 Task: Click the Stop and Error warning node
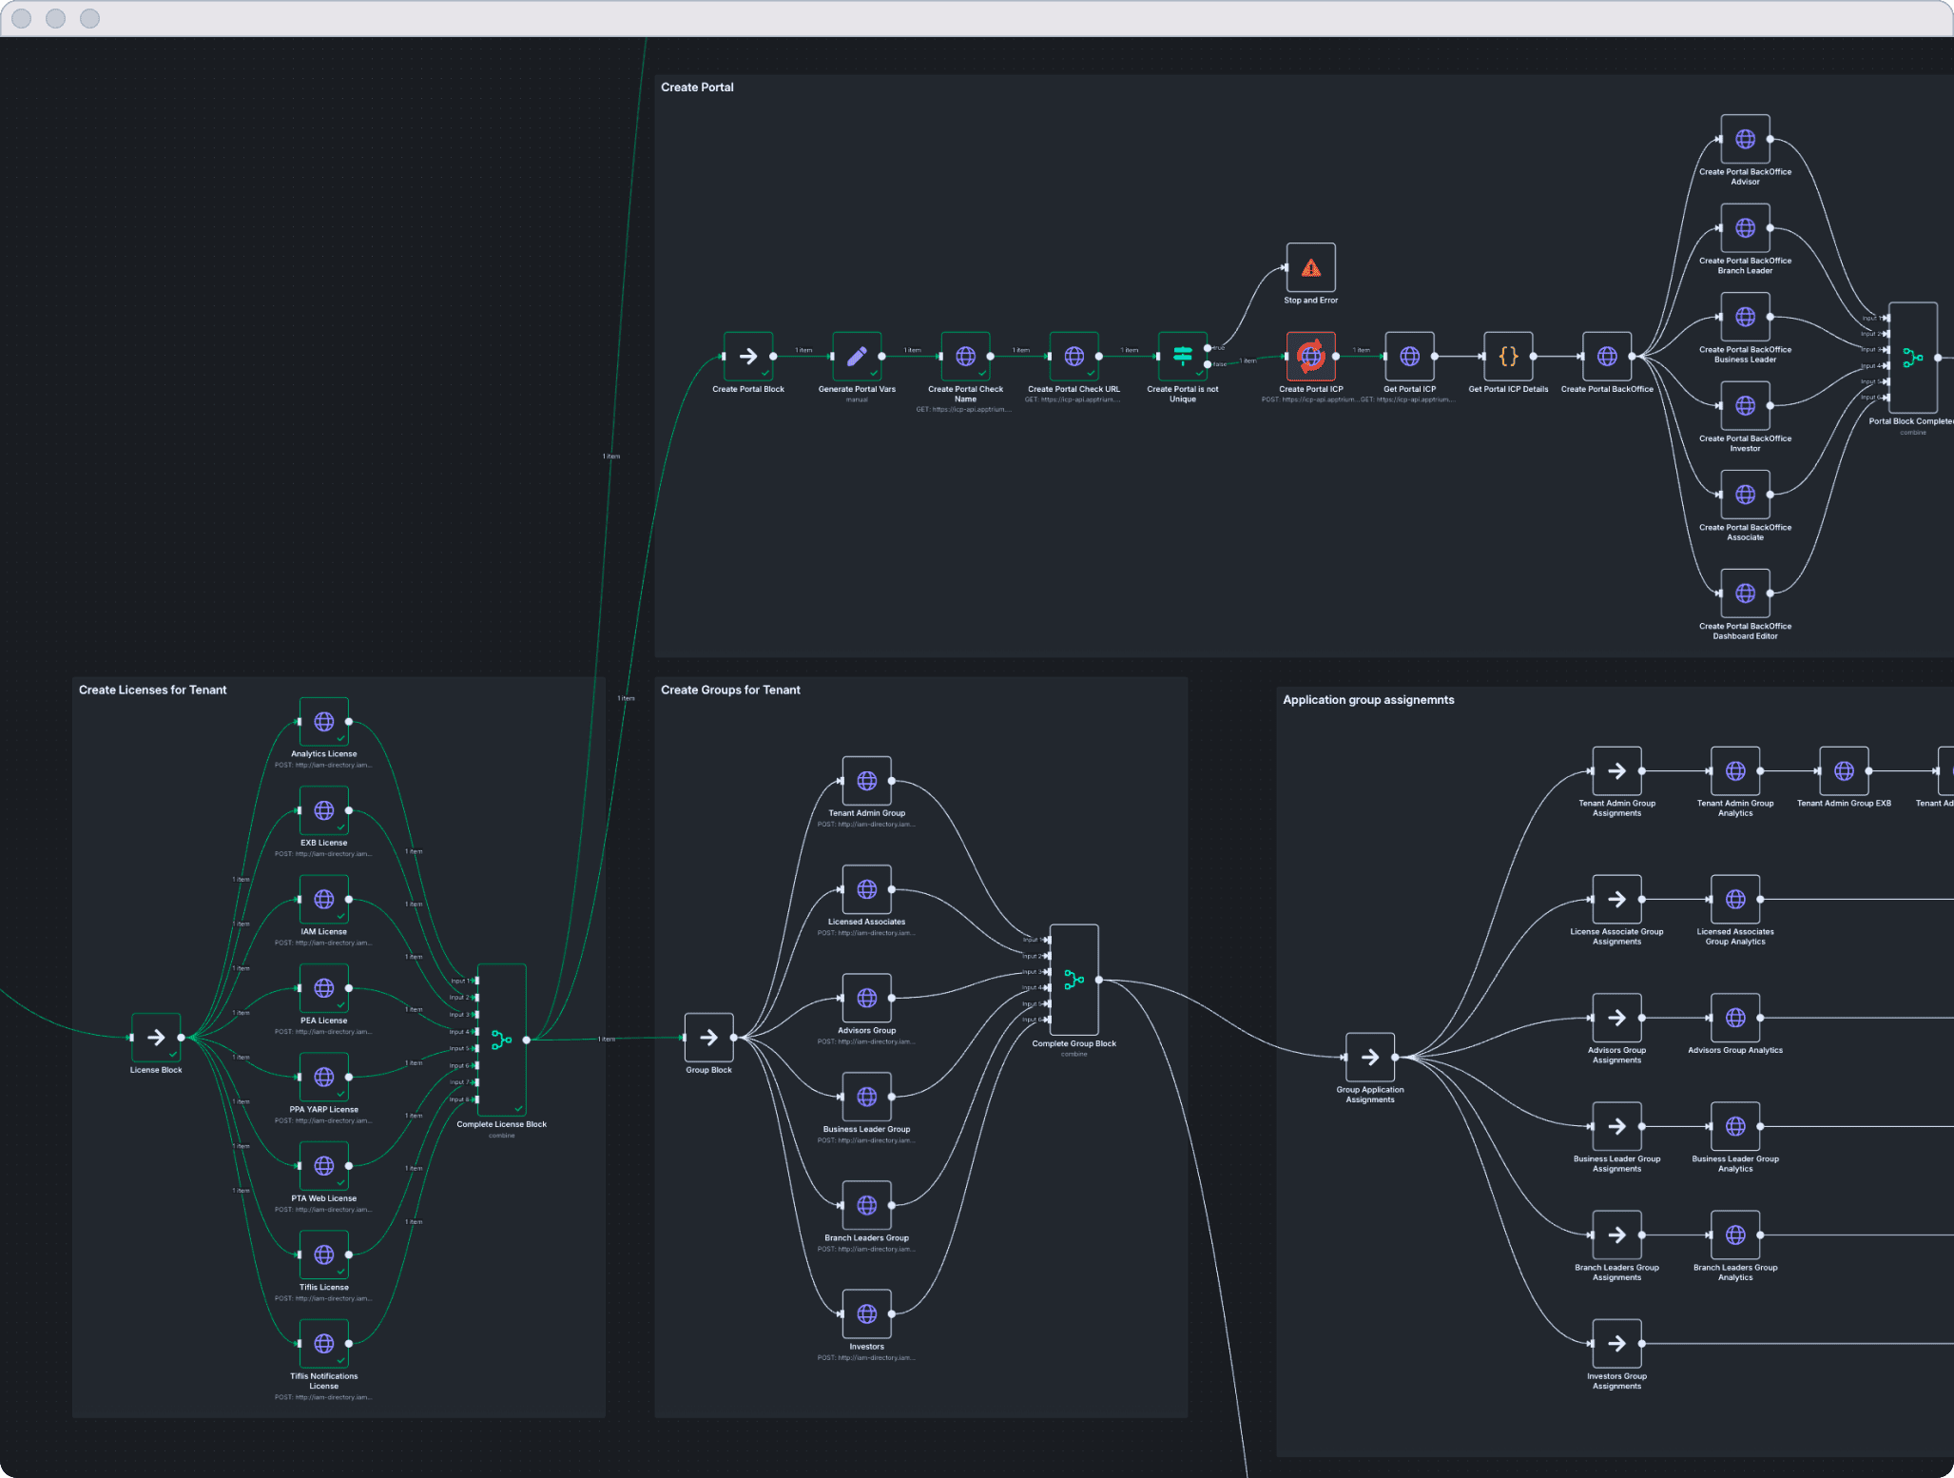[1310, 268]
